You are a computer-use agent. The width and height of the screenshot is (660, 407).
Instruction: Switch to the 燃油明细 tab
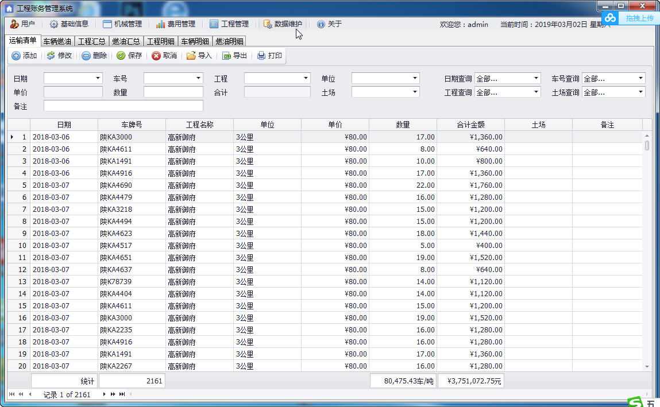tap(229, 41)
